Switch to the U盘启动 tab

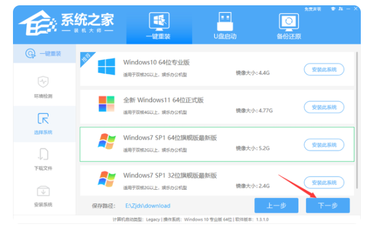coord(225,26)
